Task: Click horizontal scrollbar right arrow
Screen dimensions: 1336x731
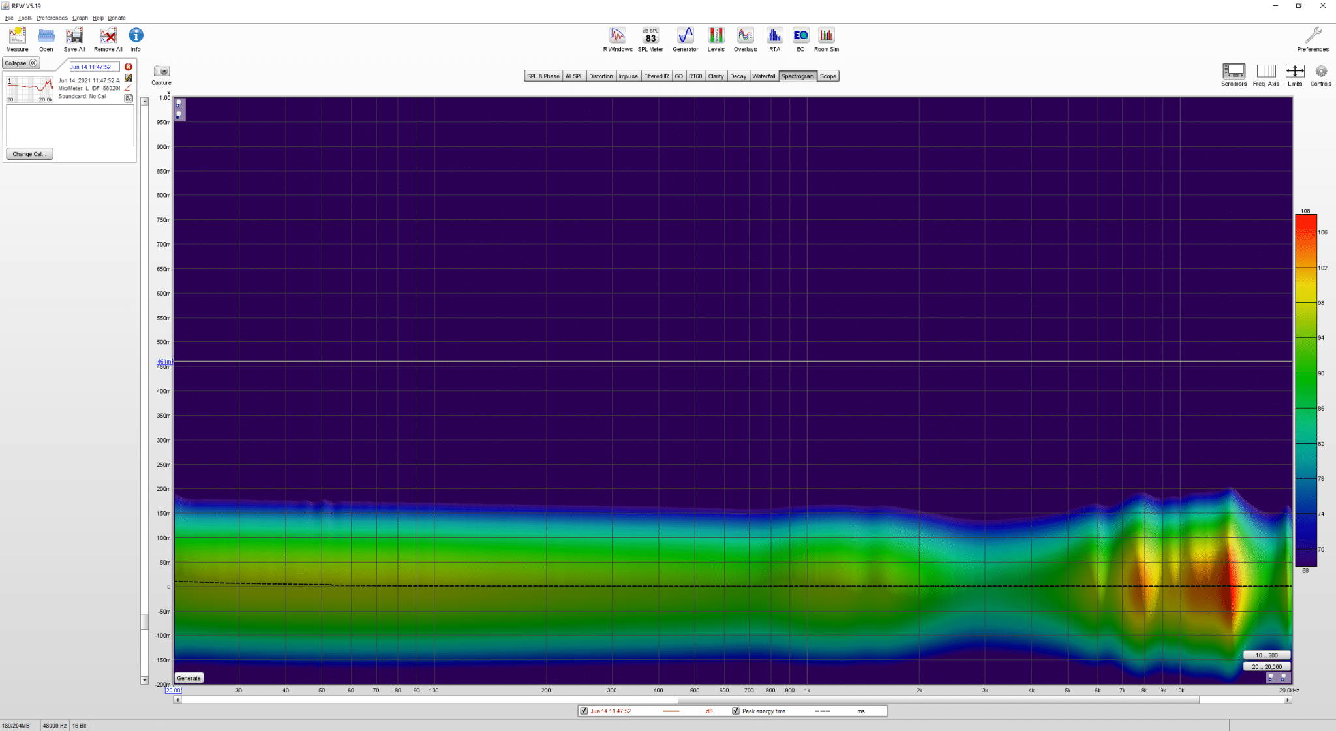Action: [x=1288, y=700]
